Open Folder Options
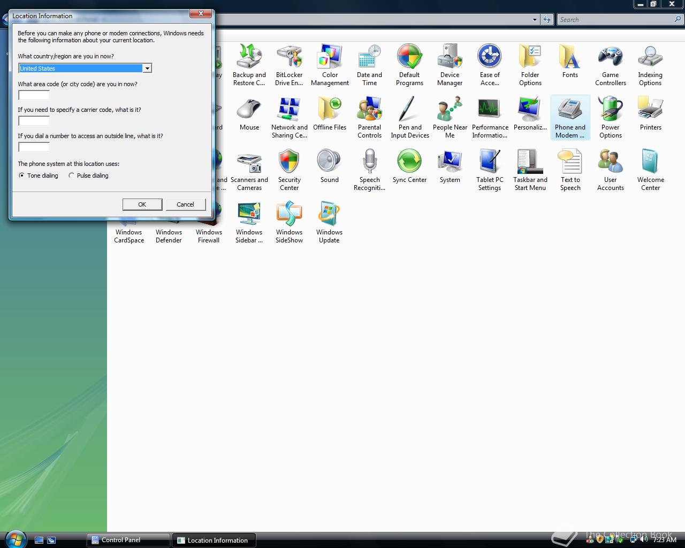The image size is (685, 548). pyautogui.click(x=530, y=65)
